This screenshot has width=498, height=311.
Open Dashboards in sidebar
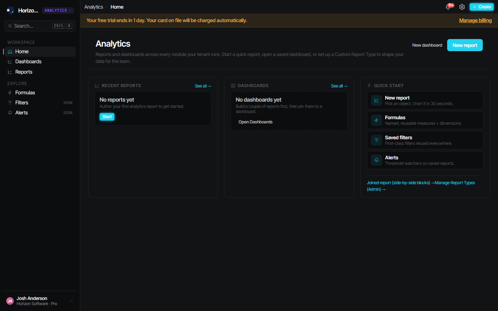coord(39,62)
